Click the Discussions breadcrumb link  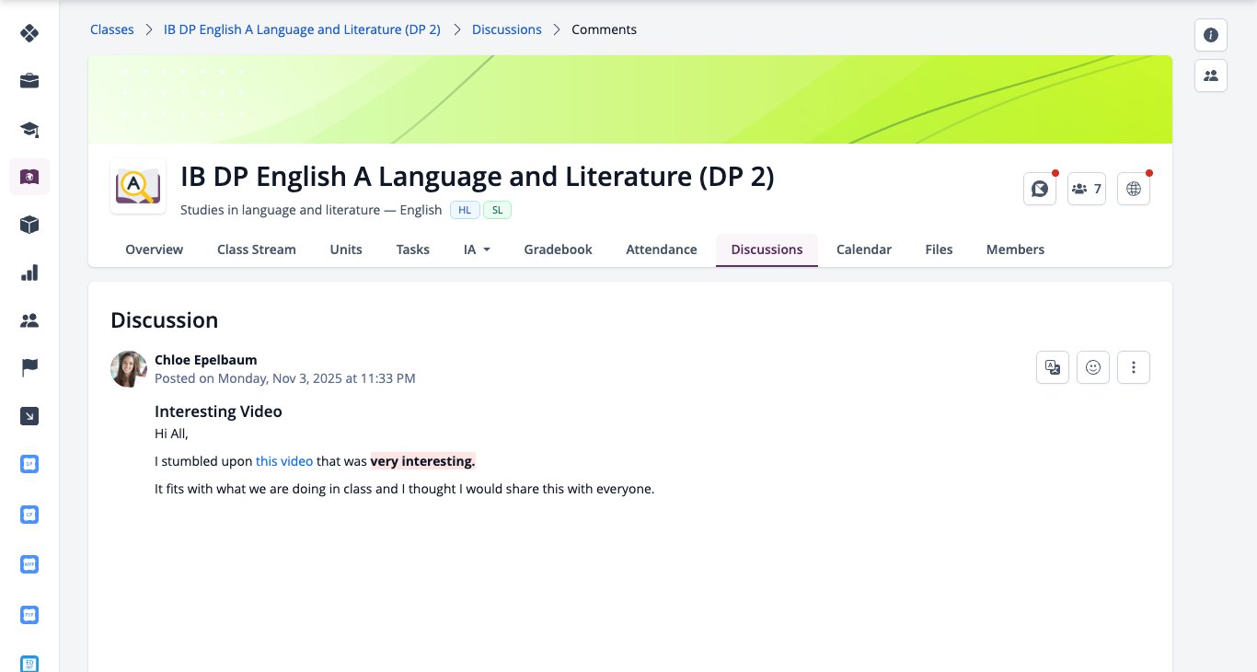(507, 29)
